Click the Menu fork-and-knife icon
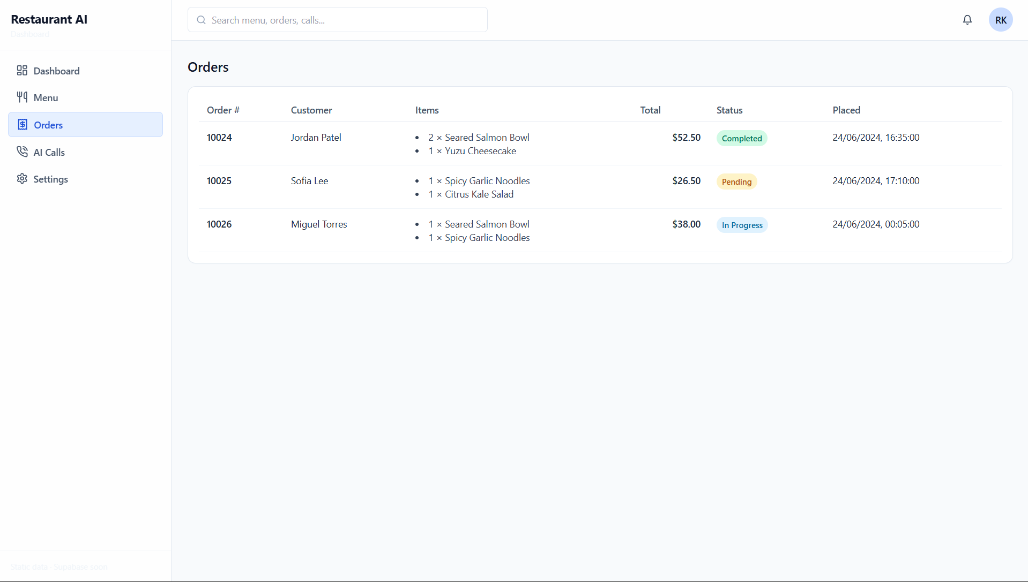 (x=22, y=97)
